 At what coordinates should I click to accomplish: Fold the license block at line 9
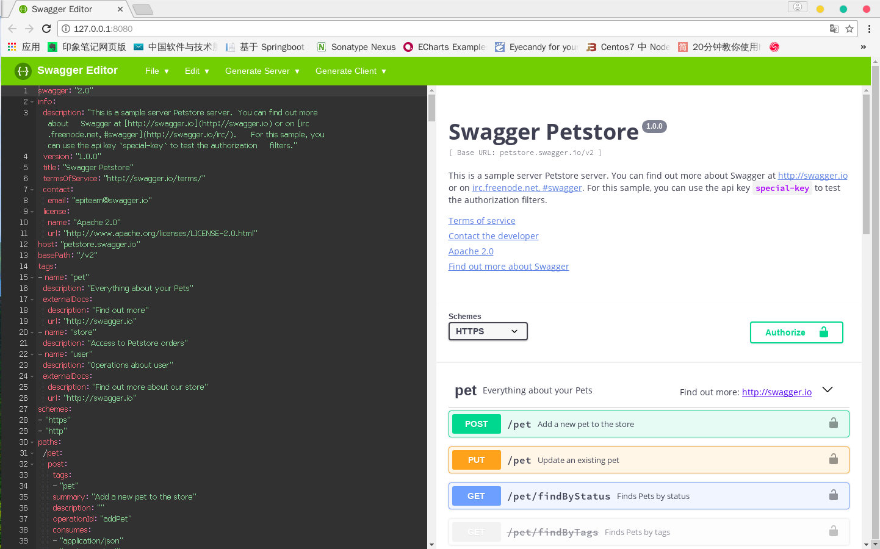point(32,212)
